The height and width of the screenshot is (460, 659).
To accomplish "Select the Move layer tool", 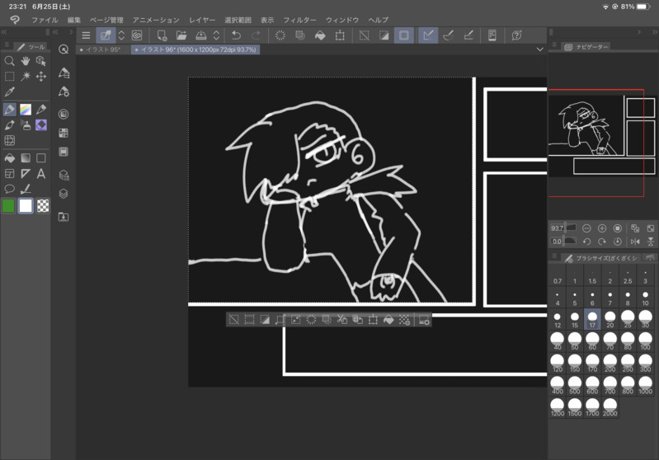I will click(x=40, y=77).
